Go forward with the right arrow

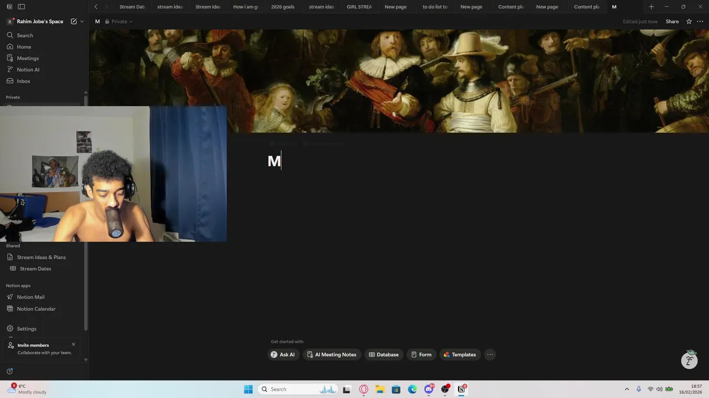pyautogui.click(x=107, y=7)
